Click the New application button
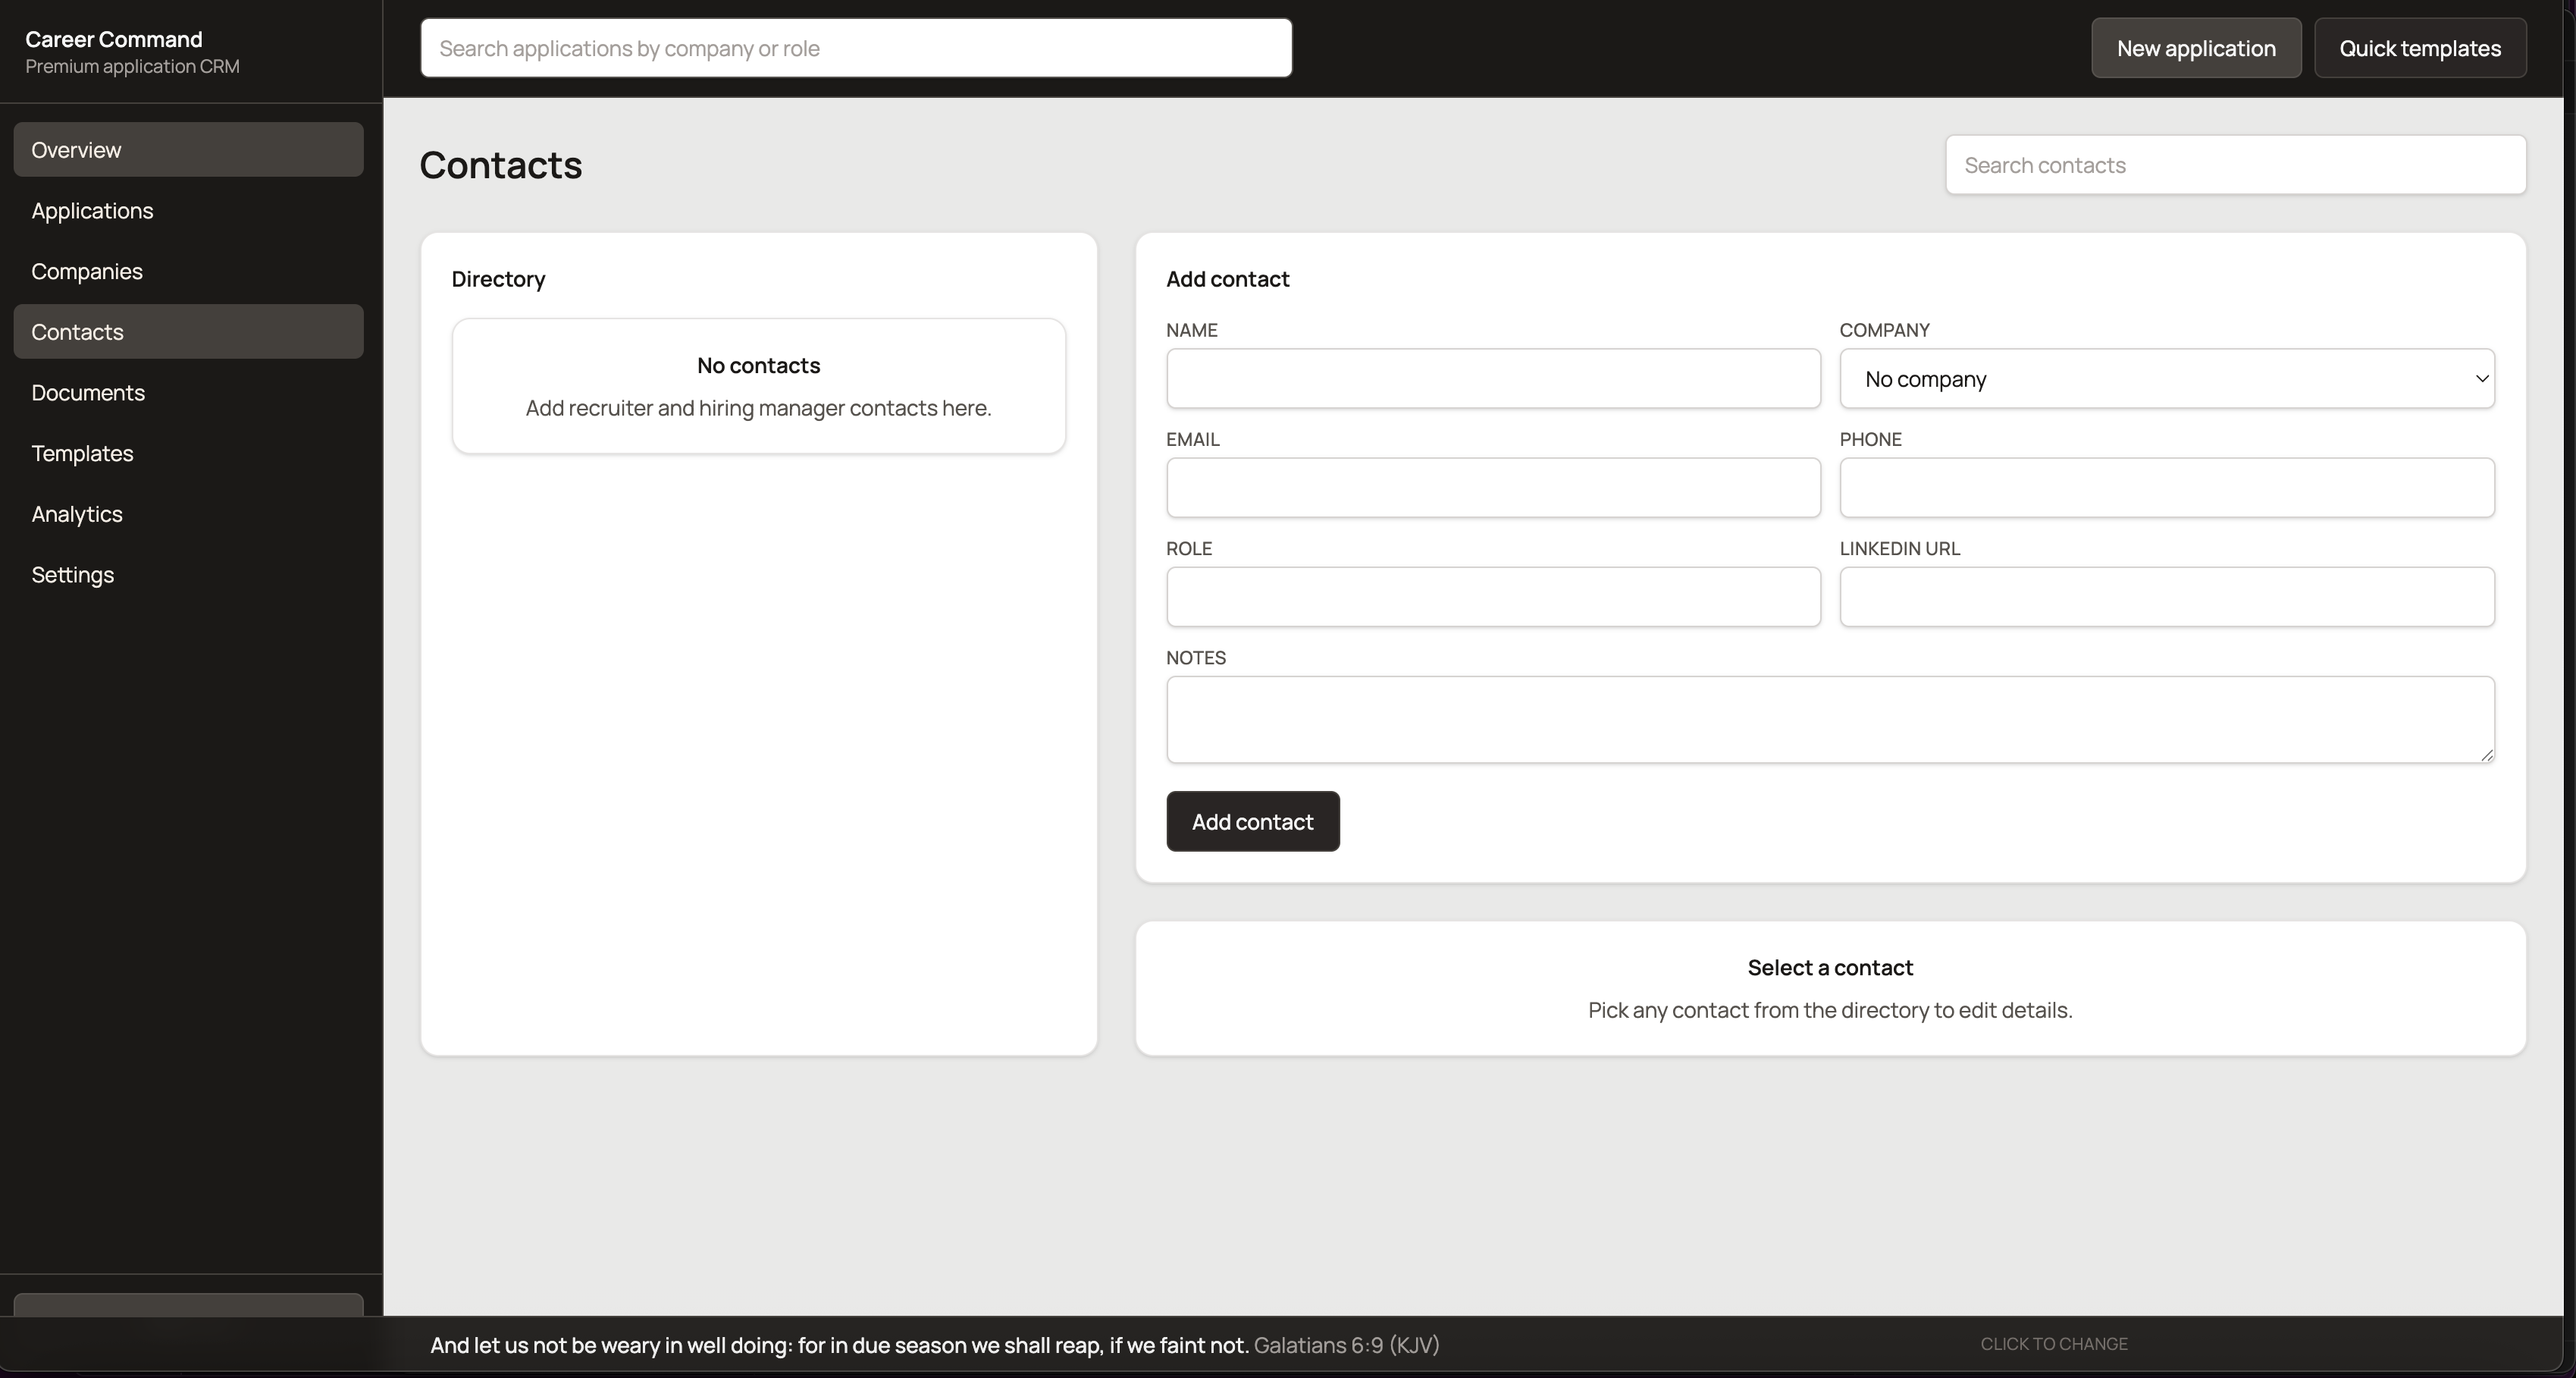 [2196, 47]
